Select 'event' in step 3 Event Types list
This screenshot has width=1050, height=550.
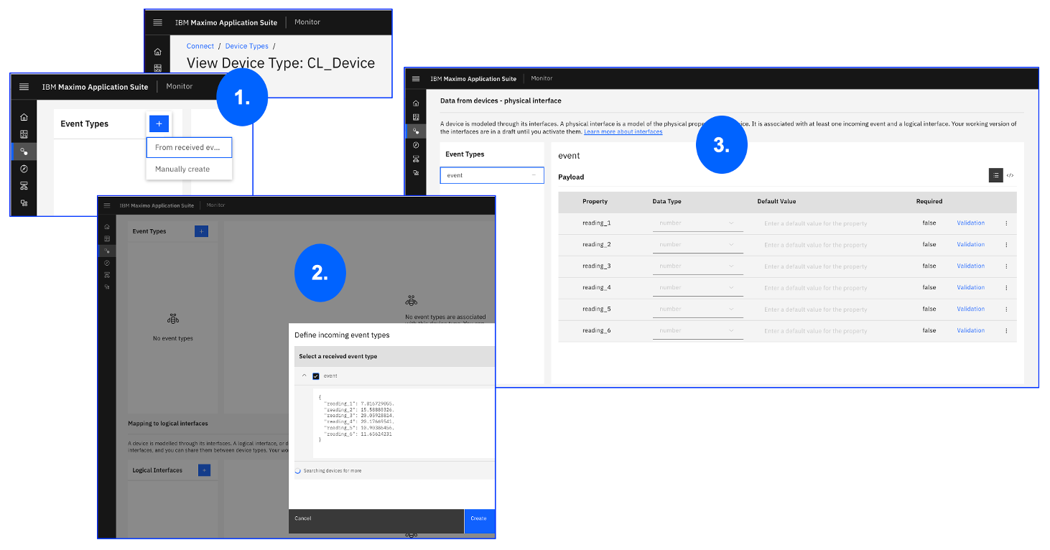(x=492, y=175)
